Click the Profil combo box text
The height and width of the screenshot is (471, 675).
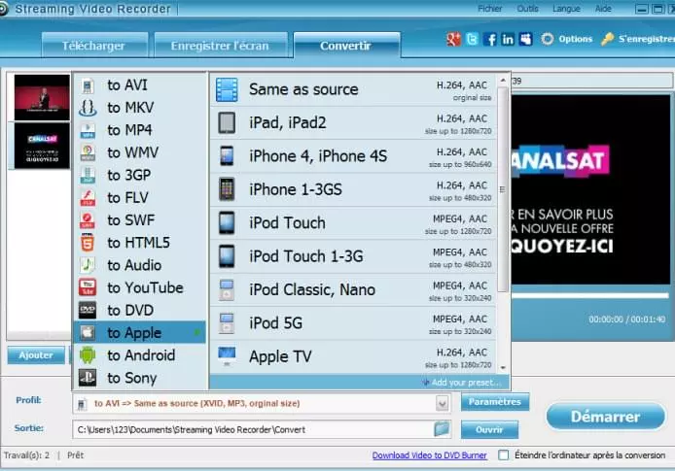coord(196,404)
